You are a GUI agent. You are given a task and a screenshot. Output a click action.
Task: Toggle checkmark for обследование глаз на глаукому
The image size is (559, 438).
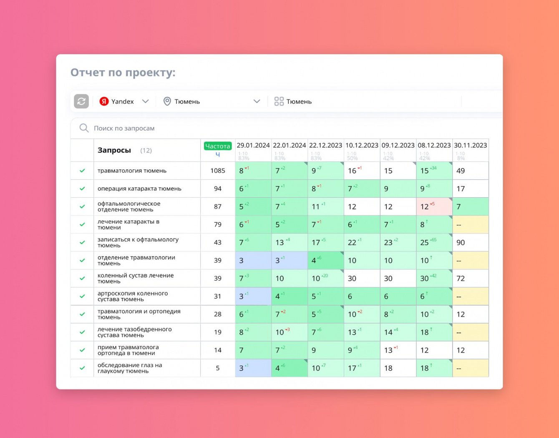[82, 368]
